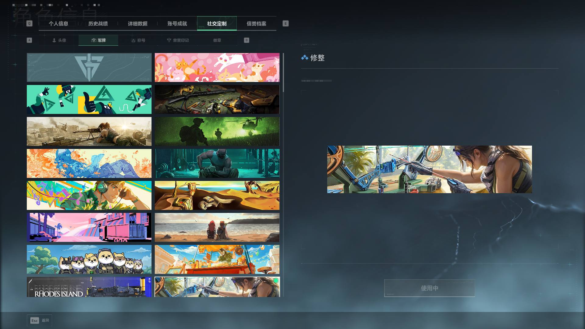Select the crossbow repair woman thumbnail in list
The height and width of the screenshot is (329, 585).
click(x=217, y=287)
